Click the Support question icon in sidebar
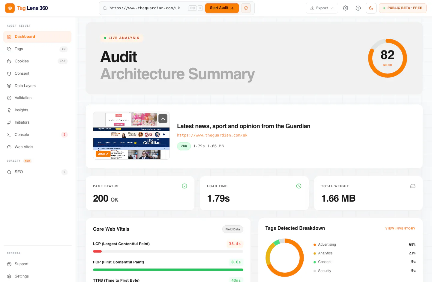The width and height of the screenshot is (432, 282). 9,264
